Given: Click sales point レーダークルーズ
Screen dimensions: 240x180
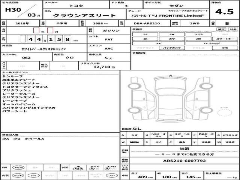Looking at the screenshot, I should point(19,94).
